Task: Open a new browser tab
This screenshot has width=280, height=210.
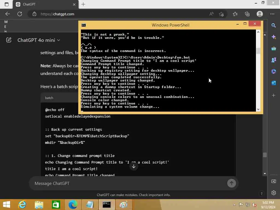Action: 83,4
